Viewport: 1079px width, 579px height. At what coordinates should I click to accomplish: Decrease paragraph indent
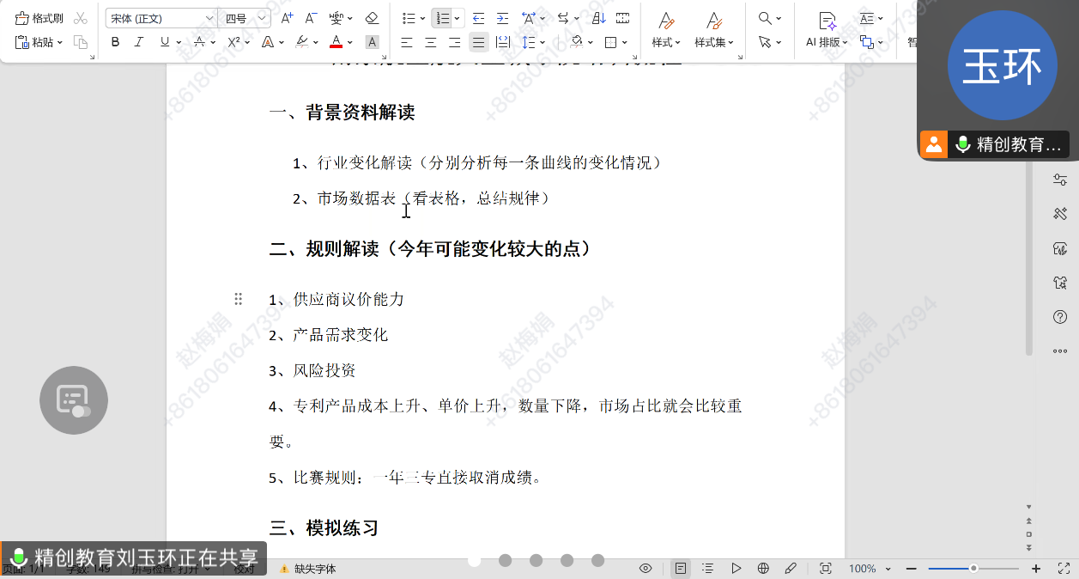click(478, 18)
